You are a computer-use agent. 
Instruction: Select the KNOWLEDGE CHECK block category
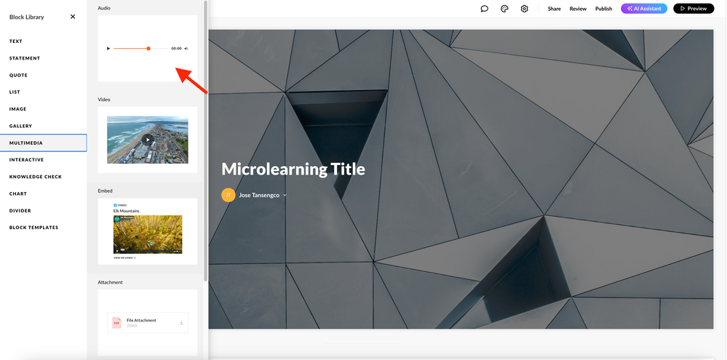point(36,177)
